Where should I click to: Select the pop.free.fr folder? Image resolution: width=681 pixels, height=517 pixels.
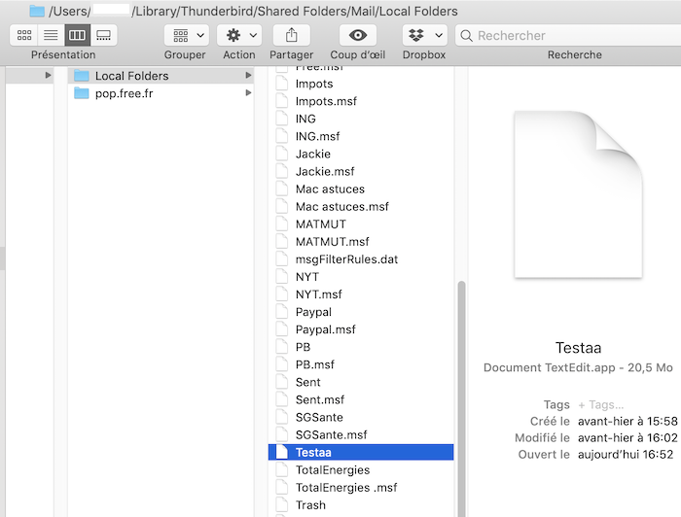[124, 93]
